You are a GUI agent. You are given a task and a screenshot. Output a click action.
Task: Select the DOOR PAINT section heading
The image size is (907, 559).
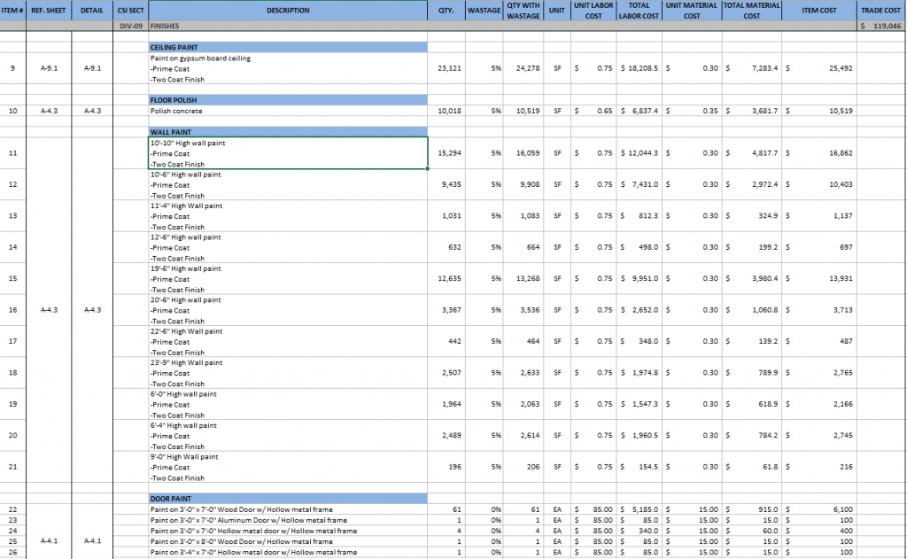[x=288, y=498]
